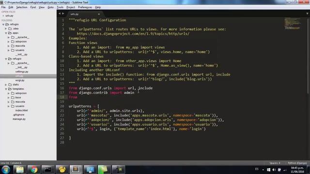Click the Sublime Text taskbar icon
Screen dimensions: 310x174
pyautogui.click(x=76, y=170)
